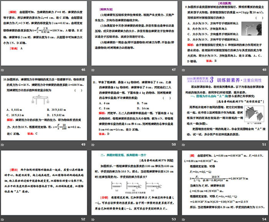The width and height of the screenshot is (269, 222).
Task: Click slide number 54 label
Action: 264,219
